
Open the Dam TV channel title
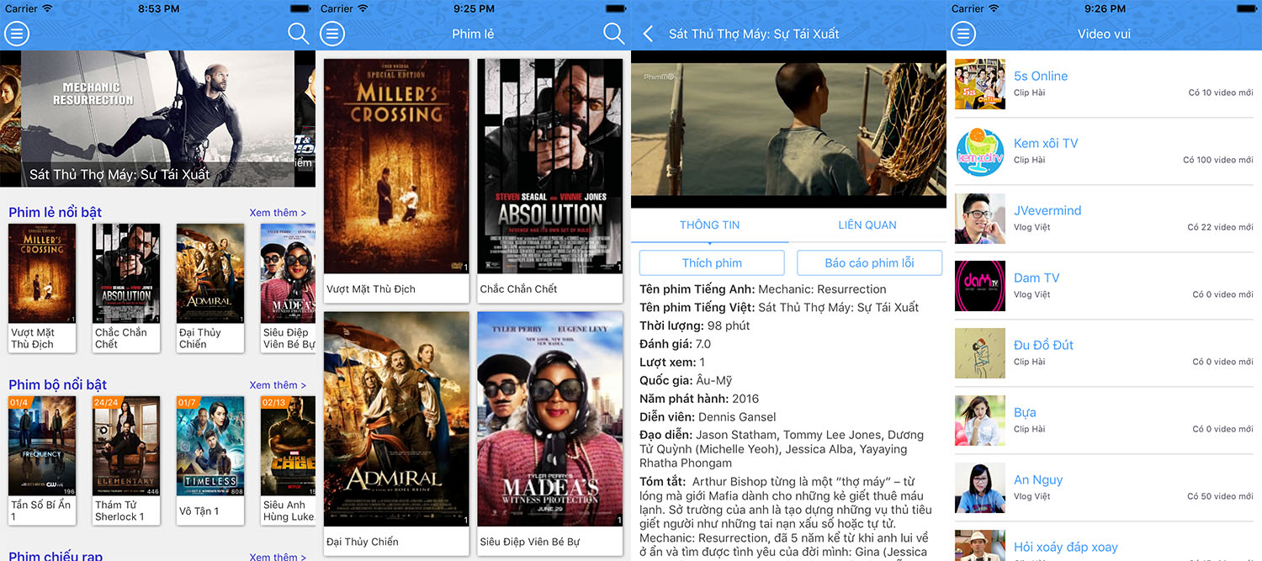(x=1037, y=278)
